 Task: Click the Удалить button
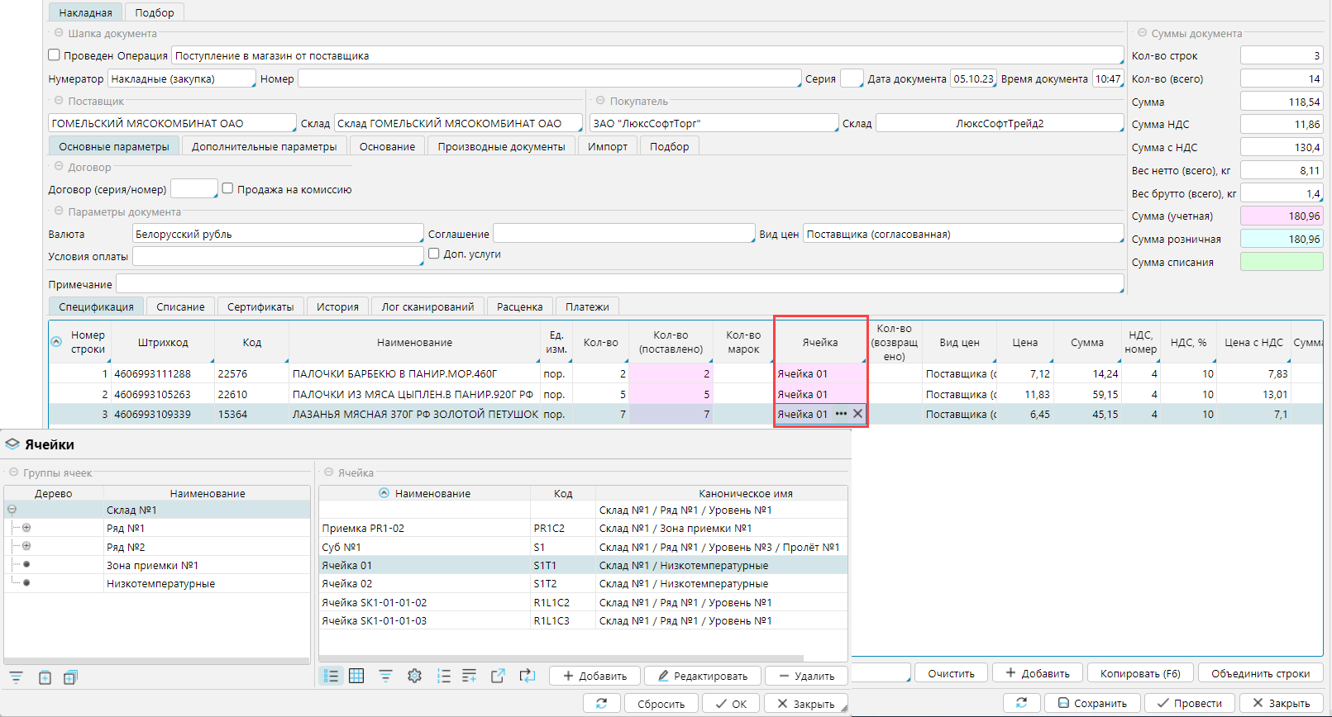point(806,676)
